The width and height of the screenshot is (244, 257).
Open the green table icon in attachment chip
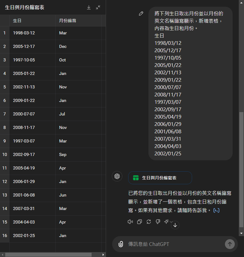(136, 178)
